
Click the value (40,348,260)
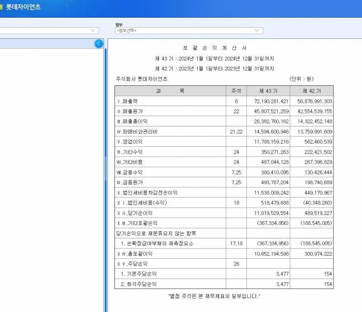(x=318, y=203)
